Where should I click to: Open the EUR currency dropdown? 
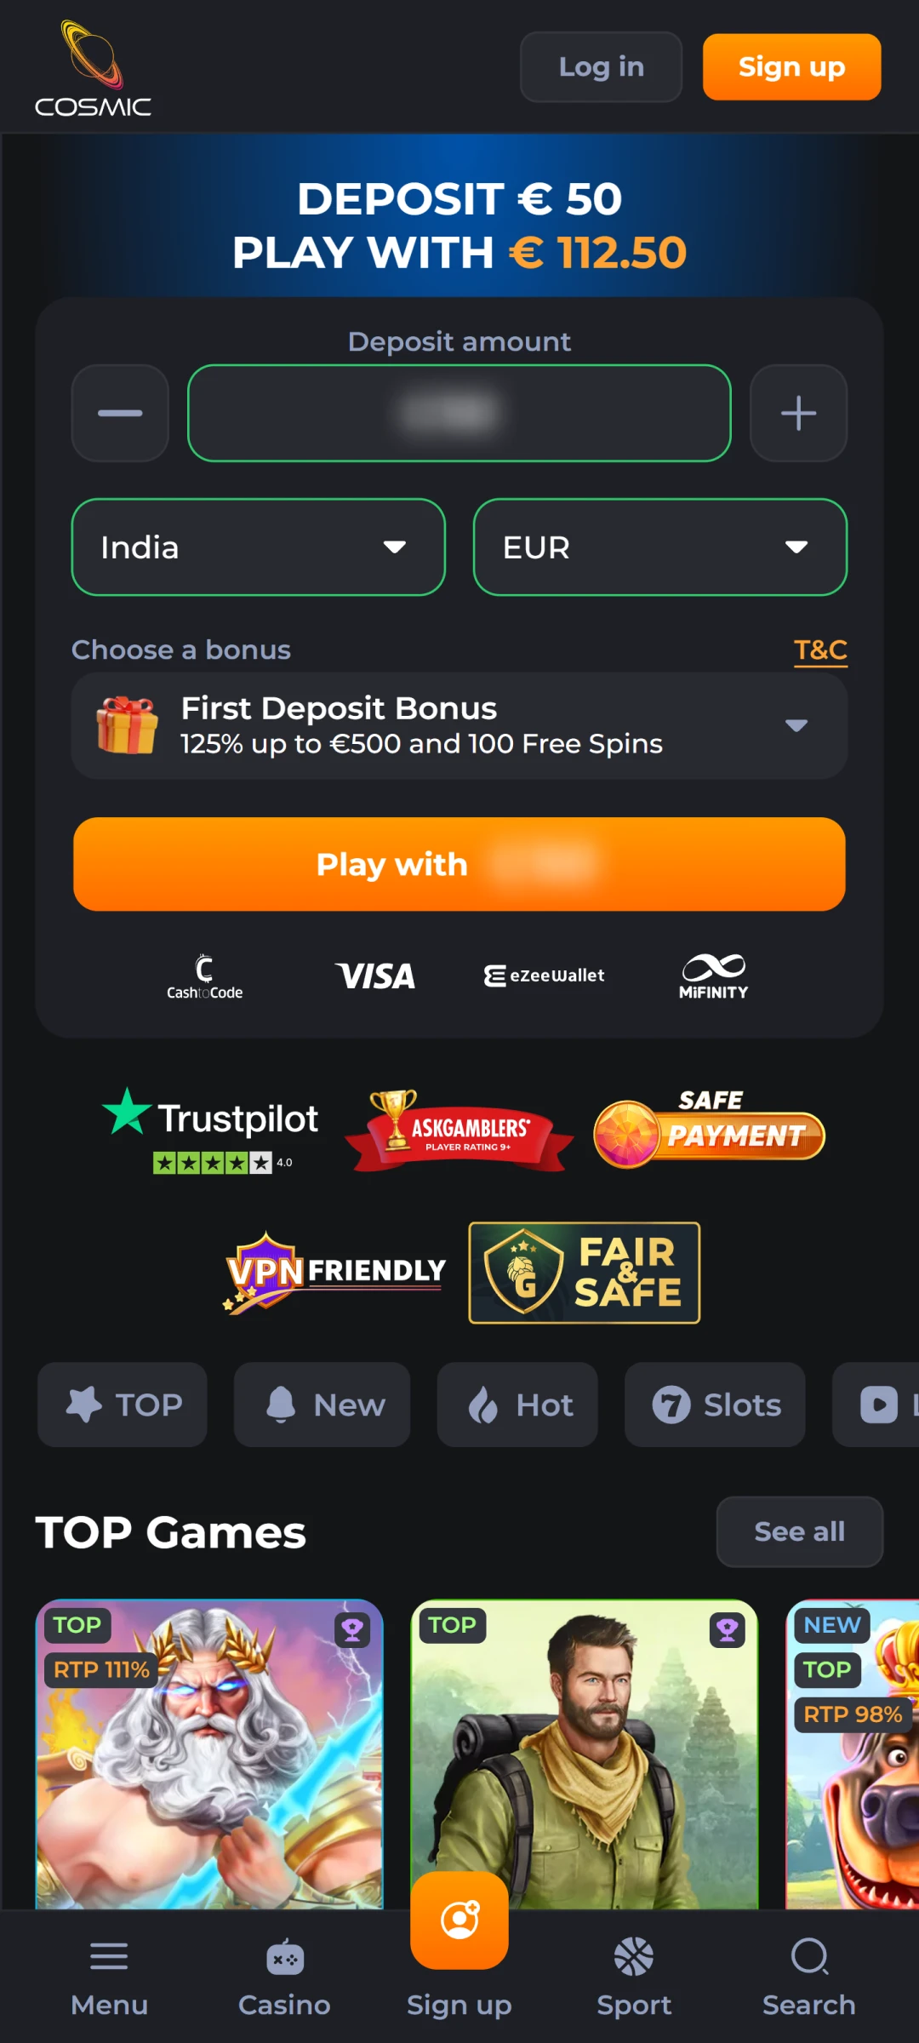660,547
